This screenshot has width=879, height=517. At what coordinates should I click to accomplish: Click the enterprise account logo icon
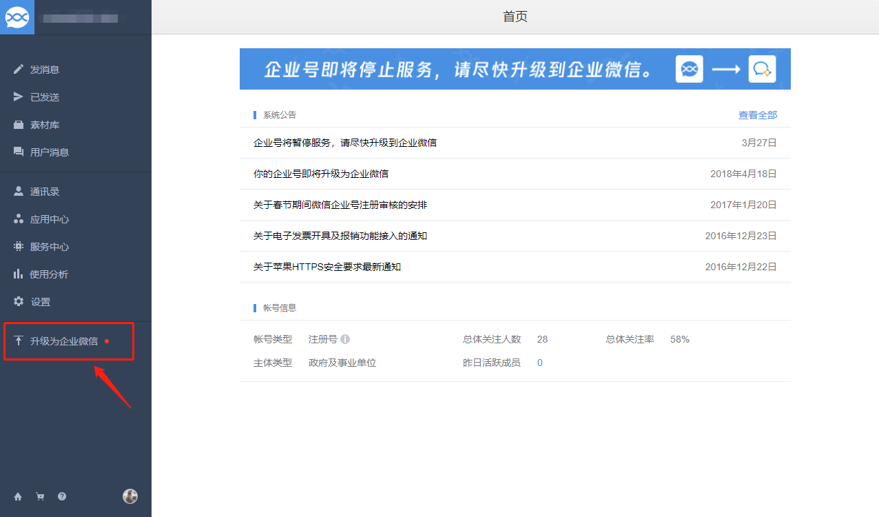click(17, 17)
